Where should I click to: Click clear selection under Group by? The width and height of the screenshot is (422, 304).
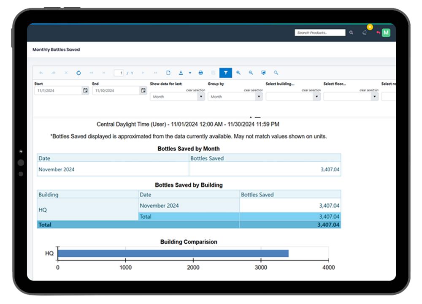click(254, 90)
